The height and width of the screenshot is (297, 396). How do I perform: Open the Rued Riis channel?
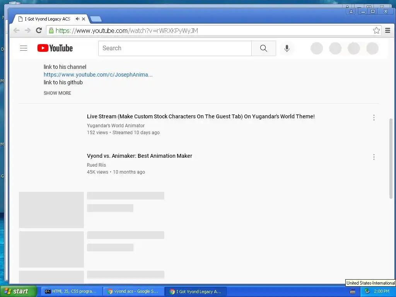pyautogui.click(x=96, y=165)
